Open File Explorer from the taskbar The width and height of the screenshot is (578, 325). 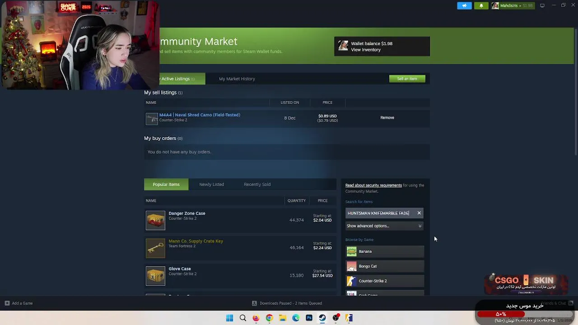(283, 318)
